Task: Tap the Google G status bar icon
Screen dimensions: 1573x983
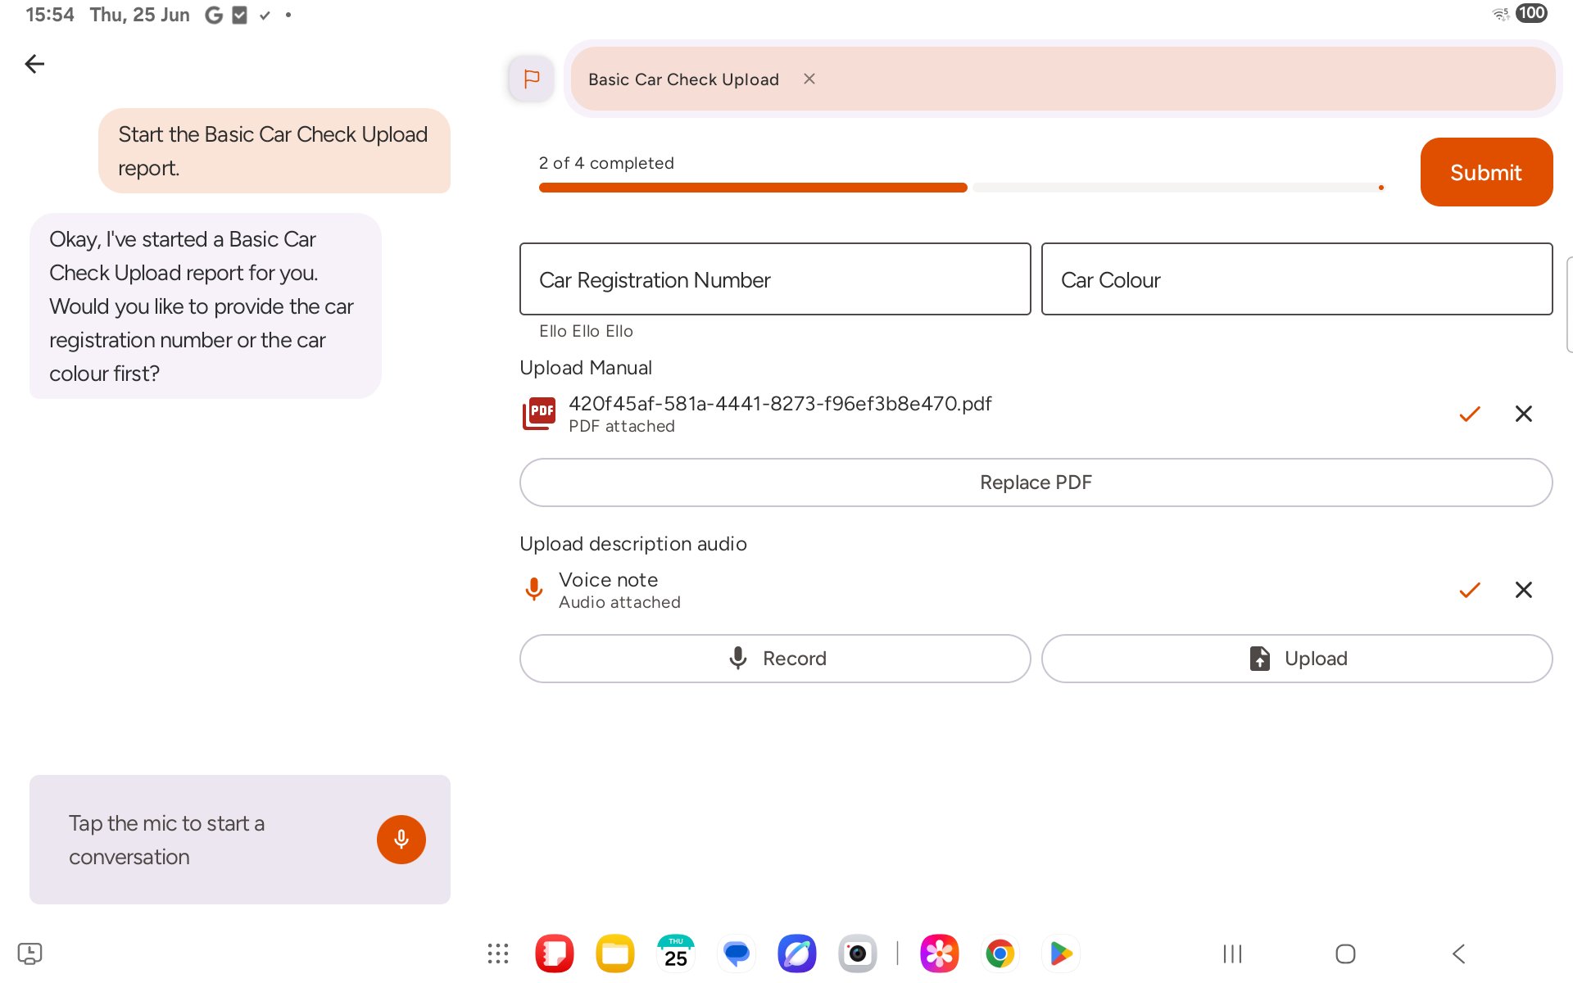Action: point(213,15)
